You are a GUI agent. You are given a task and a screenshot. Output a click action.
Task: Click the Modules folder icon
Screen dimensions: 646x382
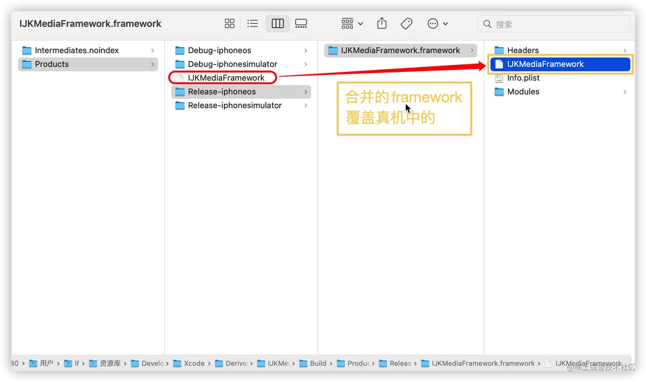(499, 92)
